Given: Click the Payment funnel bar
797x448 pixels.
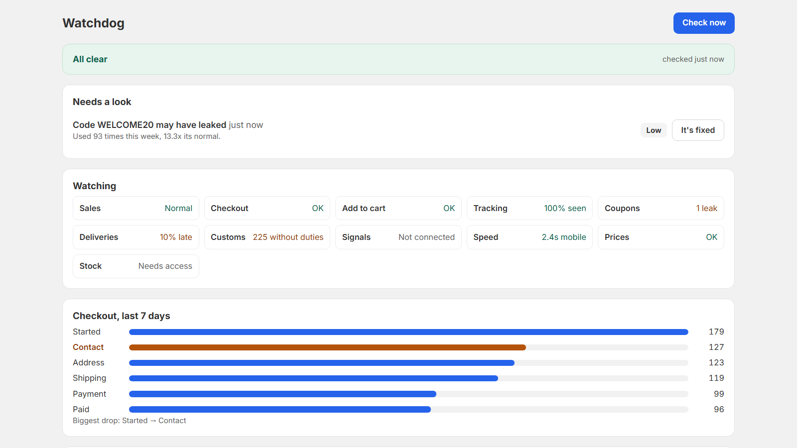Looking at the screenshot, I should pyautogui.click(x=282, y=394).
